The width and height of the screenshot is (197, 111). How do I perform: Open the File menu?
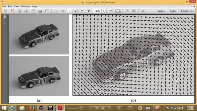coord(4,6)
